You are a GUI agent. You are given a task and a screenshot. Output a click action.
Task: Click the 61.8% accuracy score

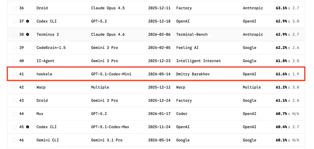[281, 61]
